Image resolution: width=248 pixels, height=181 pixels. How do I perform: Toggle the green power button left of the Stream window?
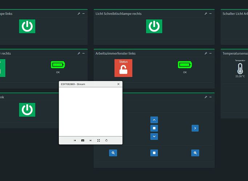coord(27,110)
